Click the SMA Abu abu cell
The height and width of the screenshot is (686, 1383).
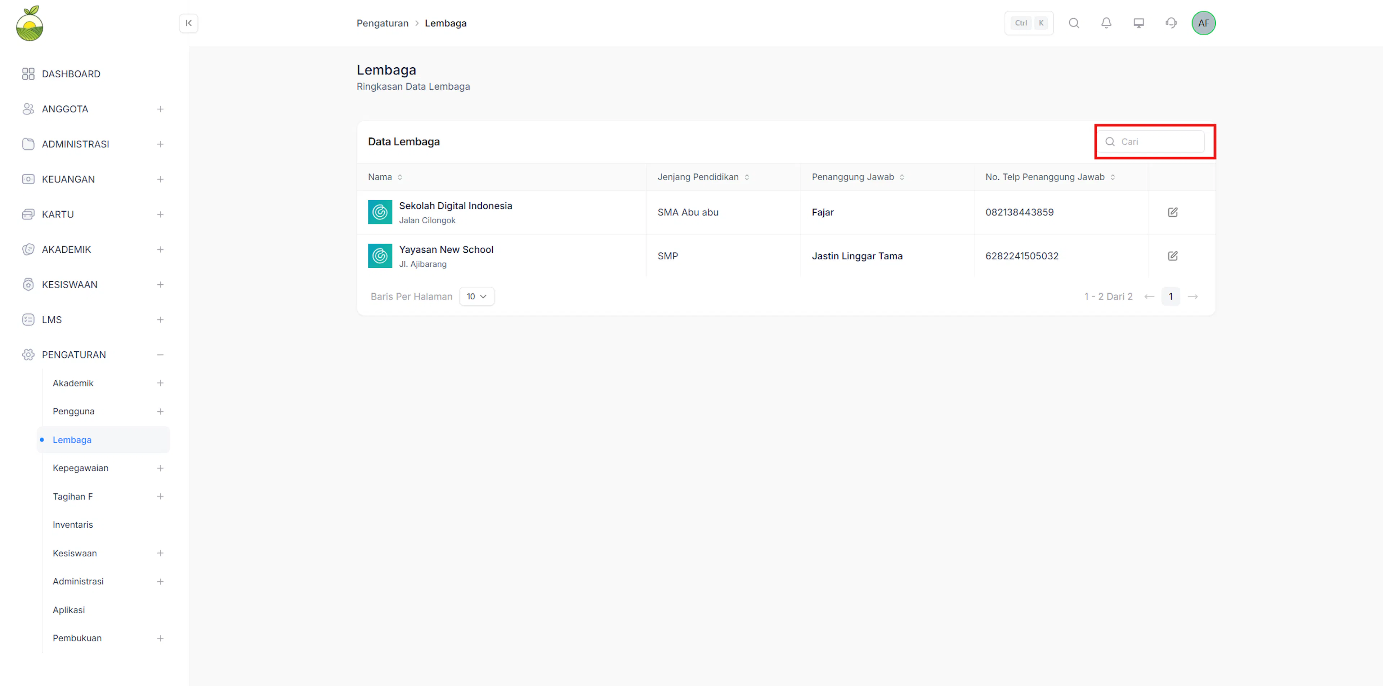[688, 212]
